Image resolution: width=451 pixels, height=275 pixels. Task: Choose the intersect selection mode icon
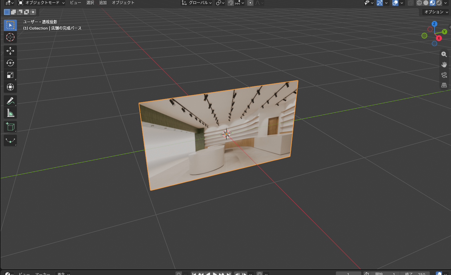coord(33,12)
